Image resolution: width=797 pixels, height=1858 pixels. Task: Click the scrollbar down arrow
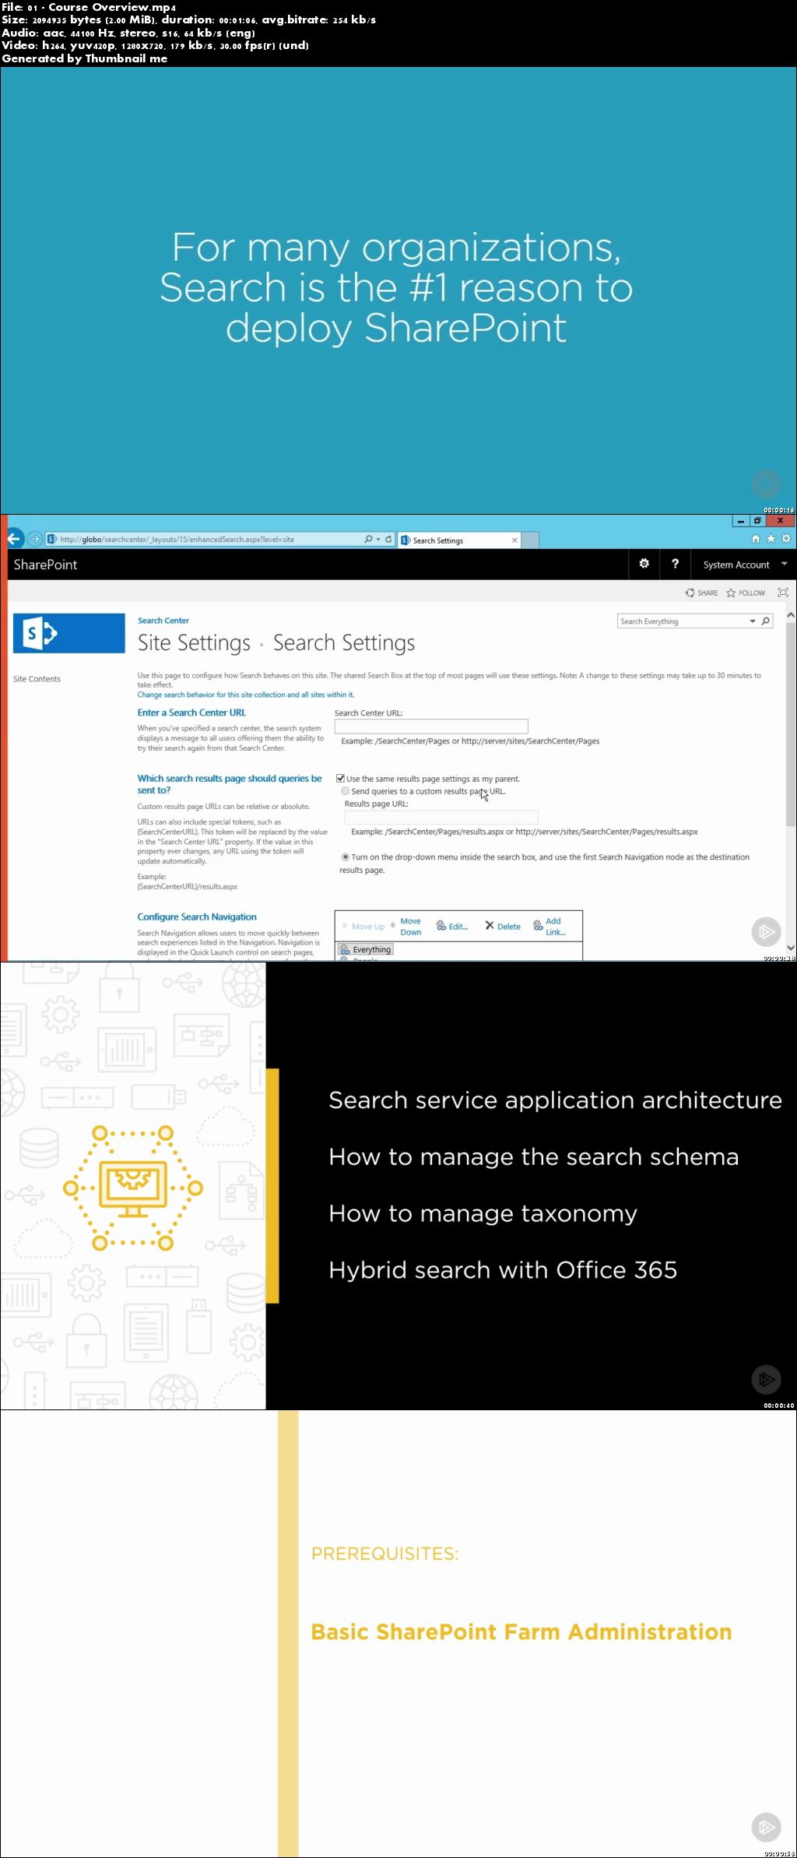coord(791,948)
